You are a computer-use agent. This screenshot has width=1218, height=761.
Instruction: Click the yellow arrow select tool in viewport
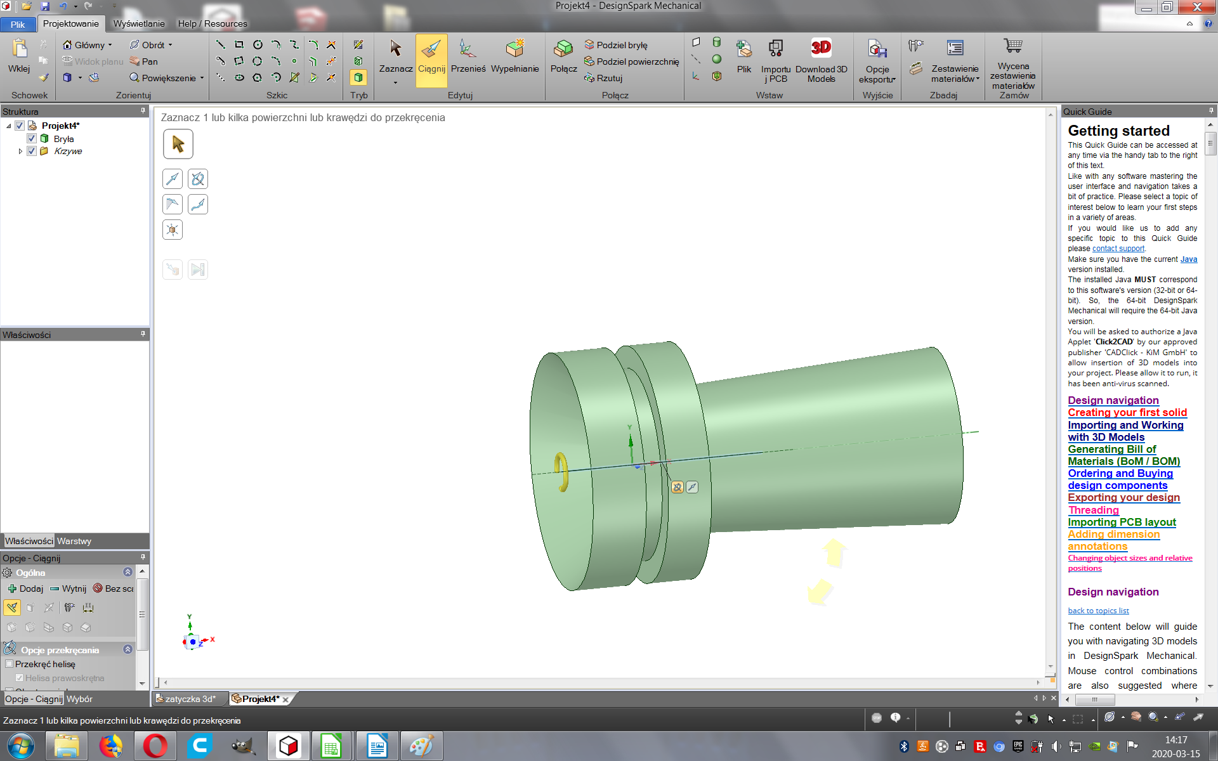(x=178, y=144)
